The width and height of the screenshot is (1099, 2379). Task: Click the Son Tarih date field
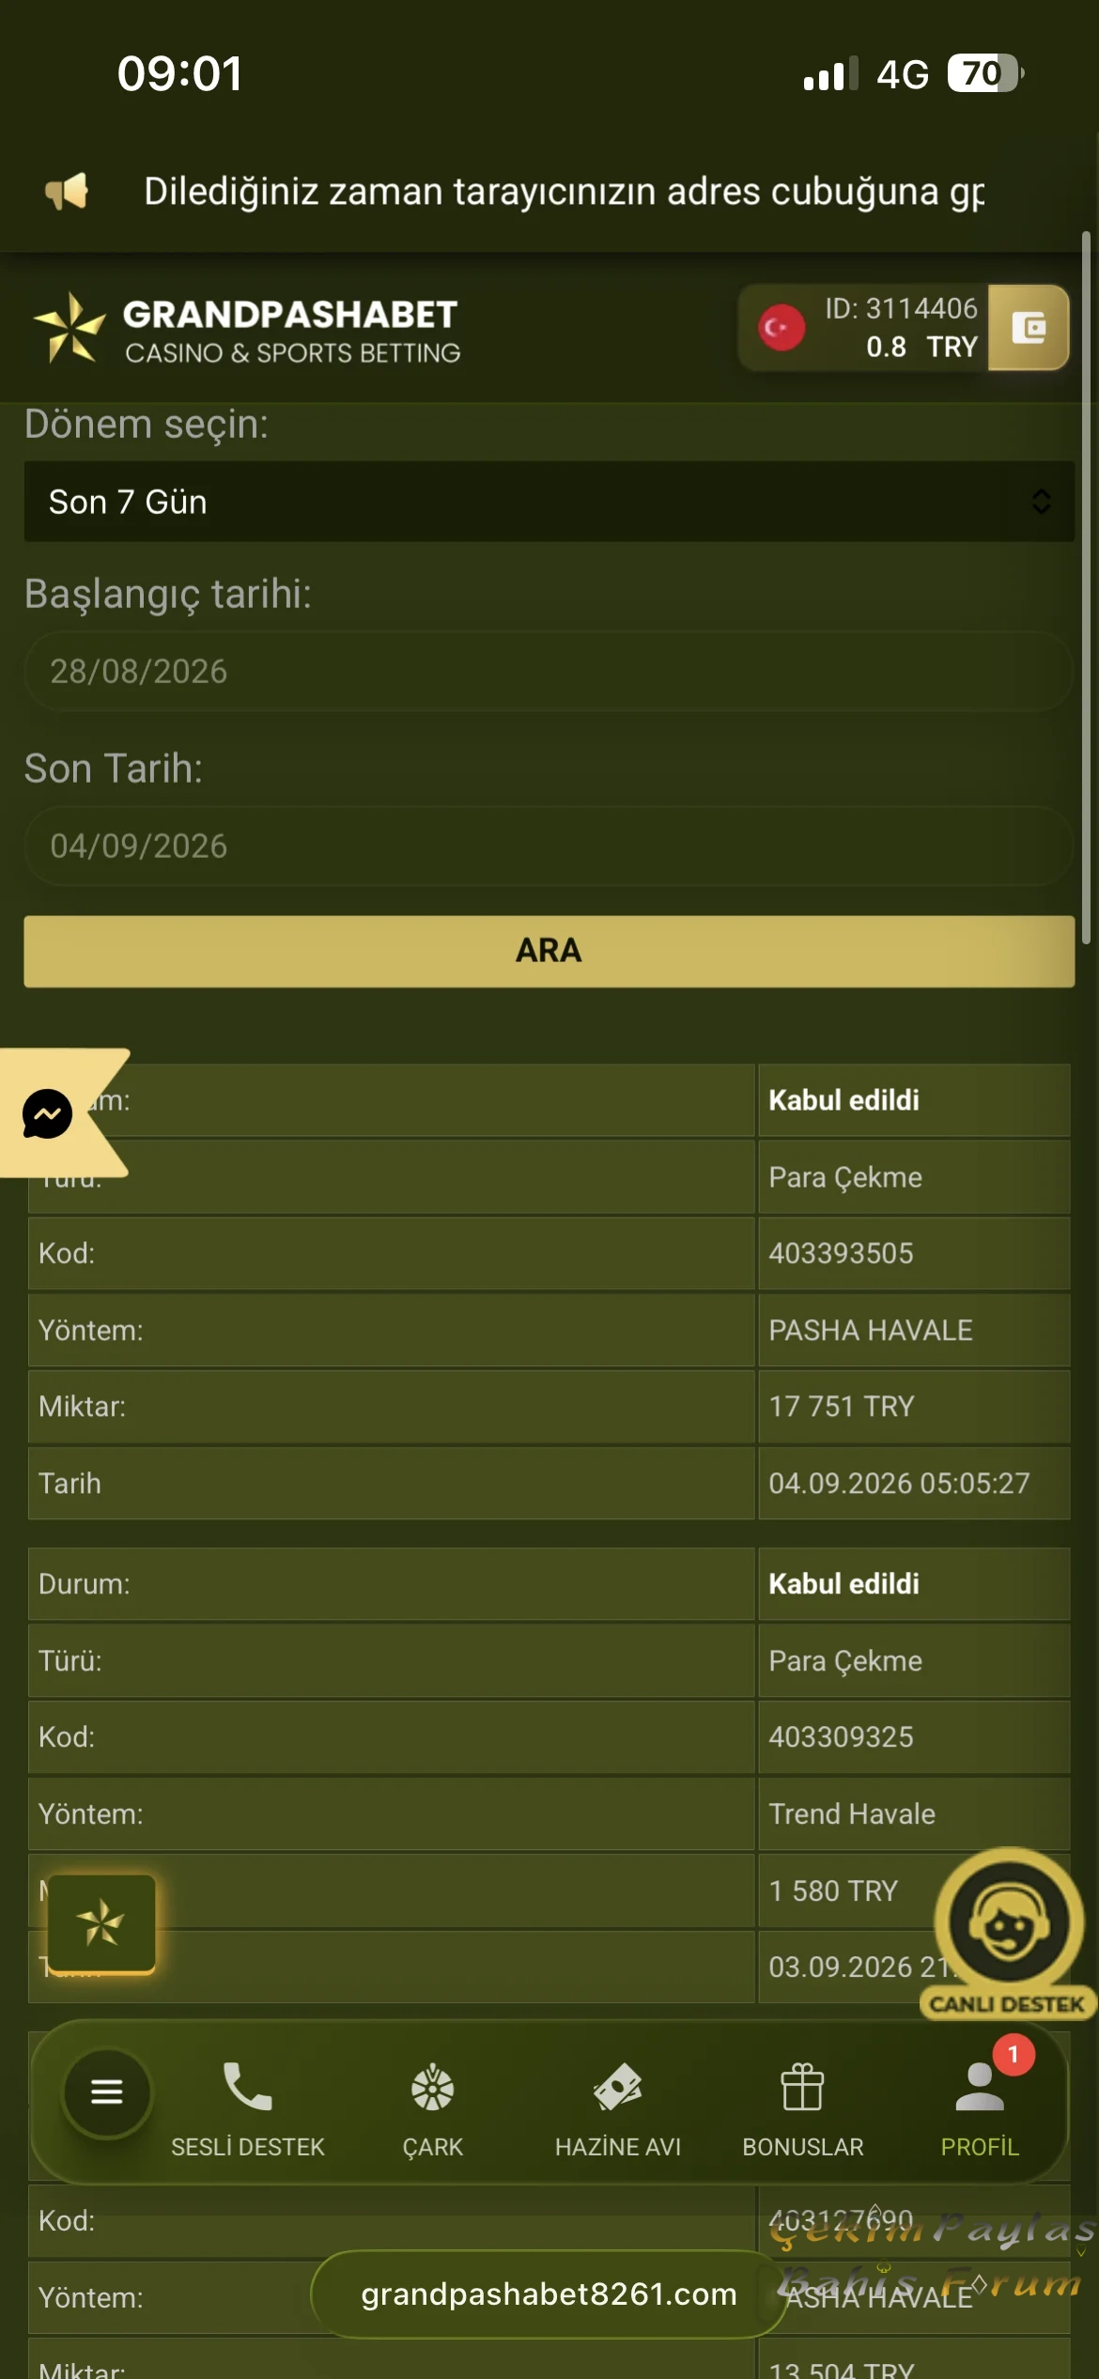click(549, 846)
